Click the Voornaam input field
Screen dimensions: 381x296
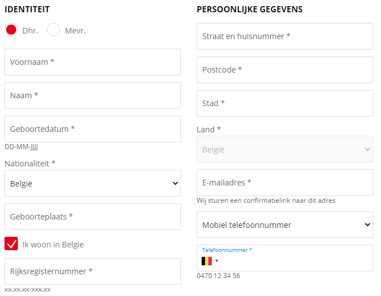(93, 62)
